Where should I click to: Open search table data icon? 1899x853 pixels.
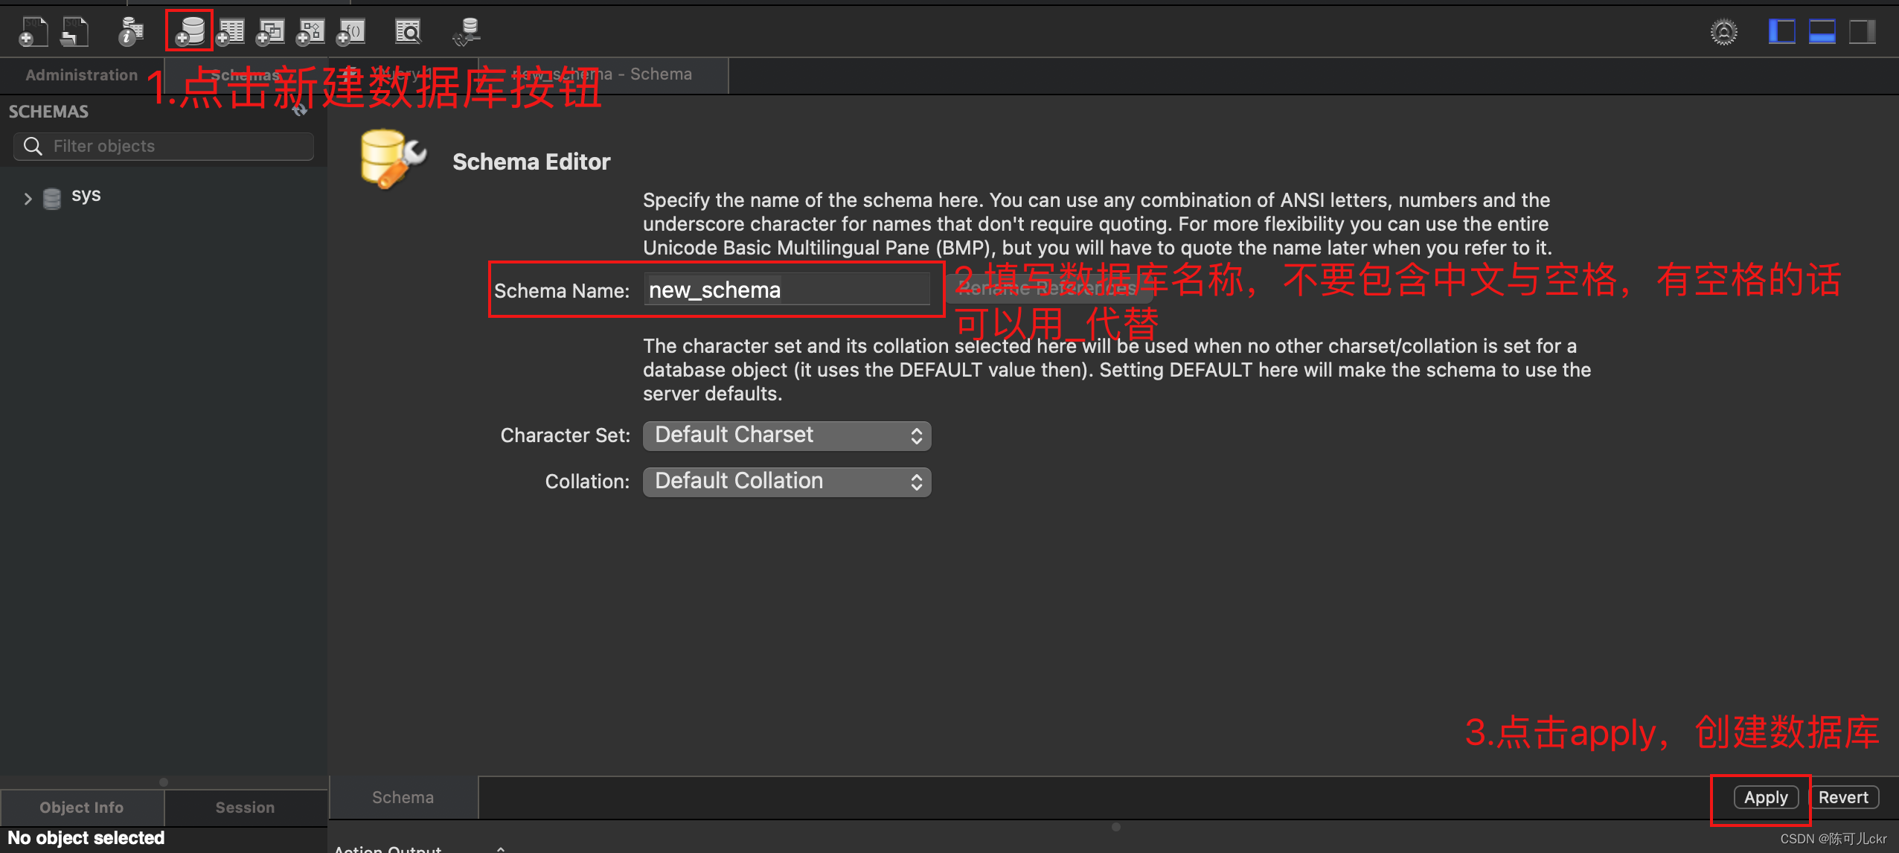coord(408,32)
